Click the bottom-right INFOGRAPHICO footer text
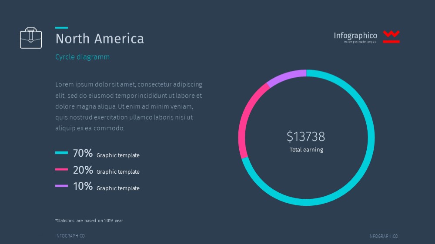 click(383, 236)
